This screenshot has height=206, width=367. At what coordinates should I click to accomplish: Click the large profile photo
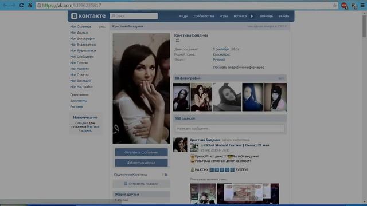[141, 88]
